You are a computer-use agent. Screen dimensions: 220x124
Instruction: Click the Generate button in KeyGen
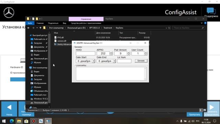141,61
